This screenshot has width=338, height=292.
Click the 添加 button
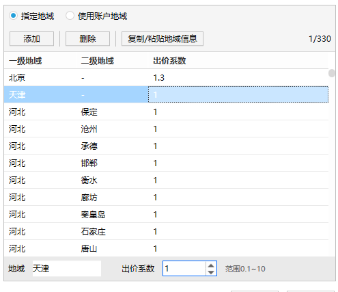pyautogui.click(x=31, y=39)
